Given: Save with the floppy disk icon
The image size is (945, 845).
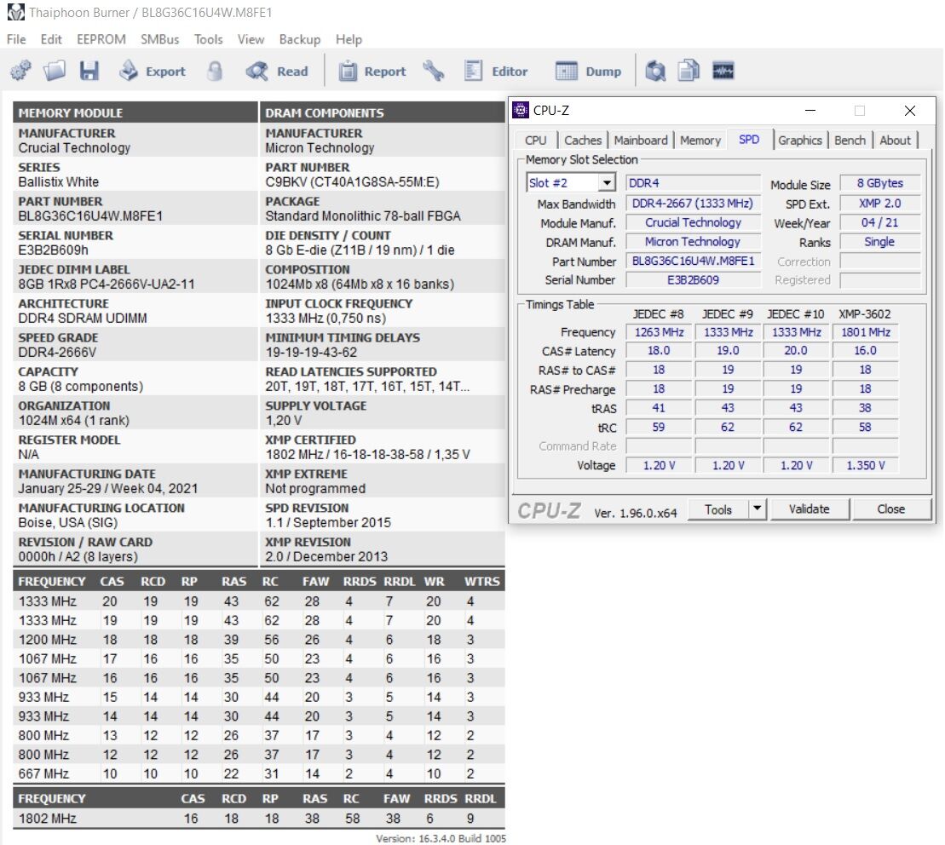Looking at the screenshot, I should click(89, 71).
